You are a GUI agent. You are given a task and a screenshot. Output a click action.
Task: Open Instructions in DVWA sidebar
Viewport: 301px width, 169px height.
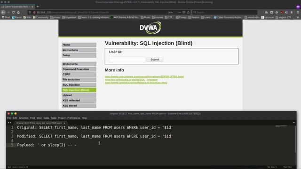coord(79,50)
